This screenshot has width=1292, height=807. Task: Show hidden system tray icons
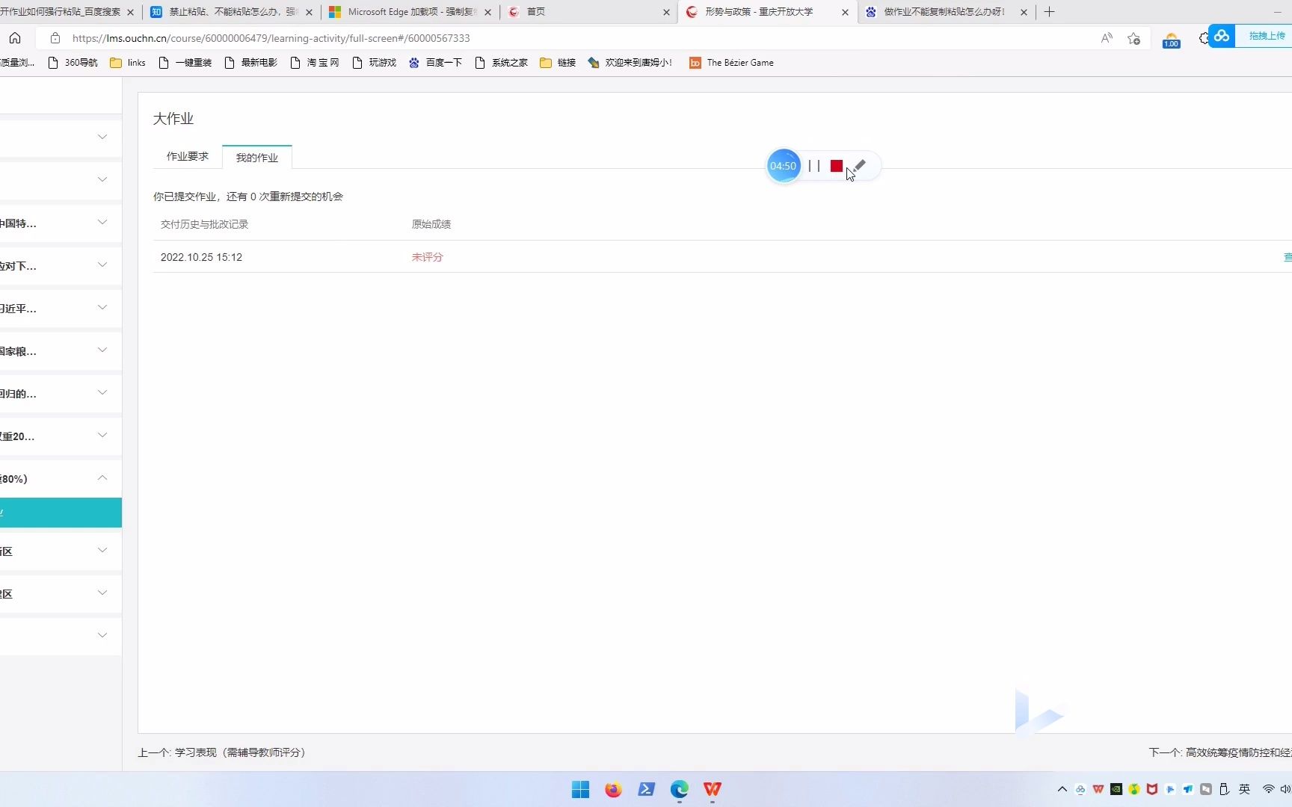pos(1062,789)
